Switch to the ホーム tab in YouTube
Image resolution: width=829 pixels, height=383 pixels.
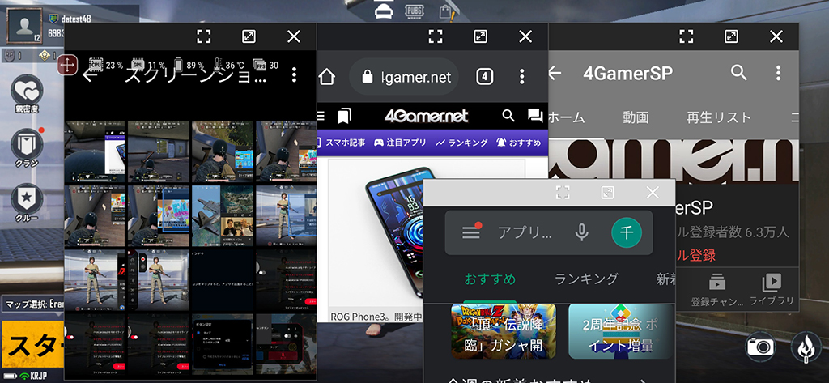567,117
